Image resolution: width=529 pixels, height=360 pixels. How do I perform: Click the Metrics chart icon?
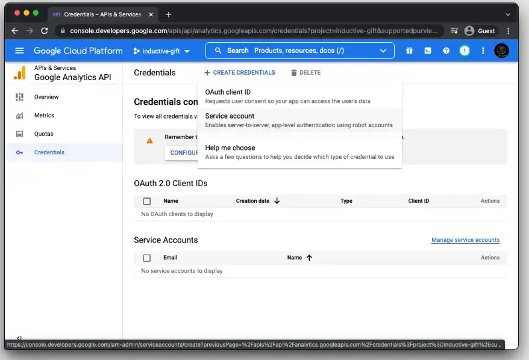click(19, 116)
